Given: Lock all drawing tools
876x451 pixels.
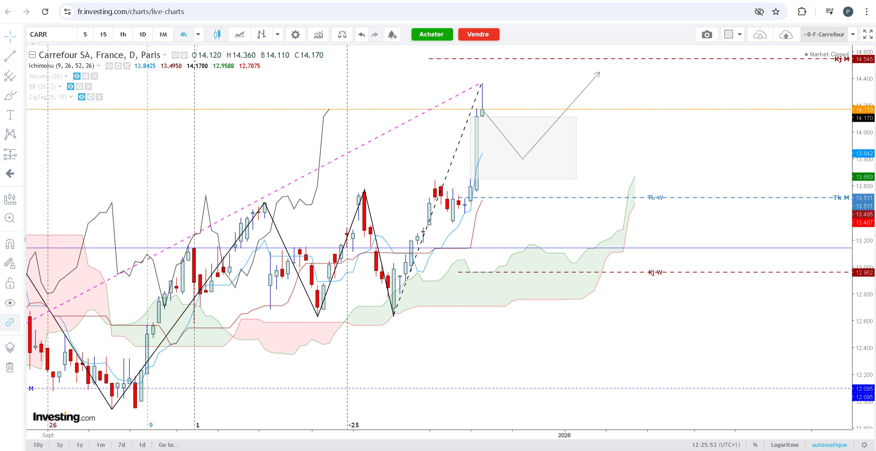Looking at the screenshot, I should 10,283.
